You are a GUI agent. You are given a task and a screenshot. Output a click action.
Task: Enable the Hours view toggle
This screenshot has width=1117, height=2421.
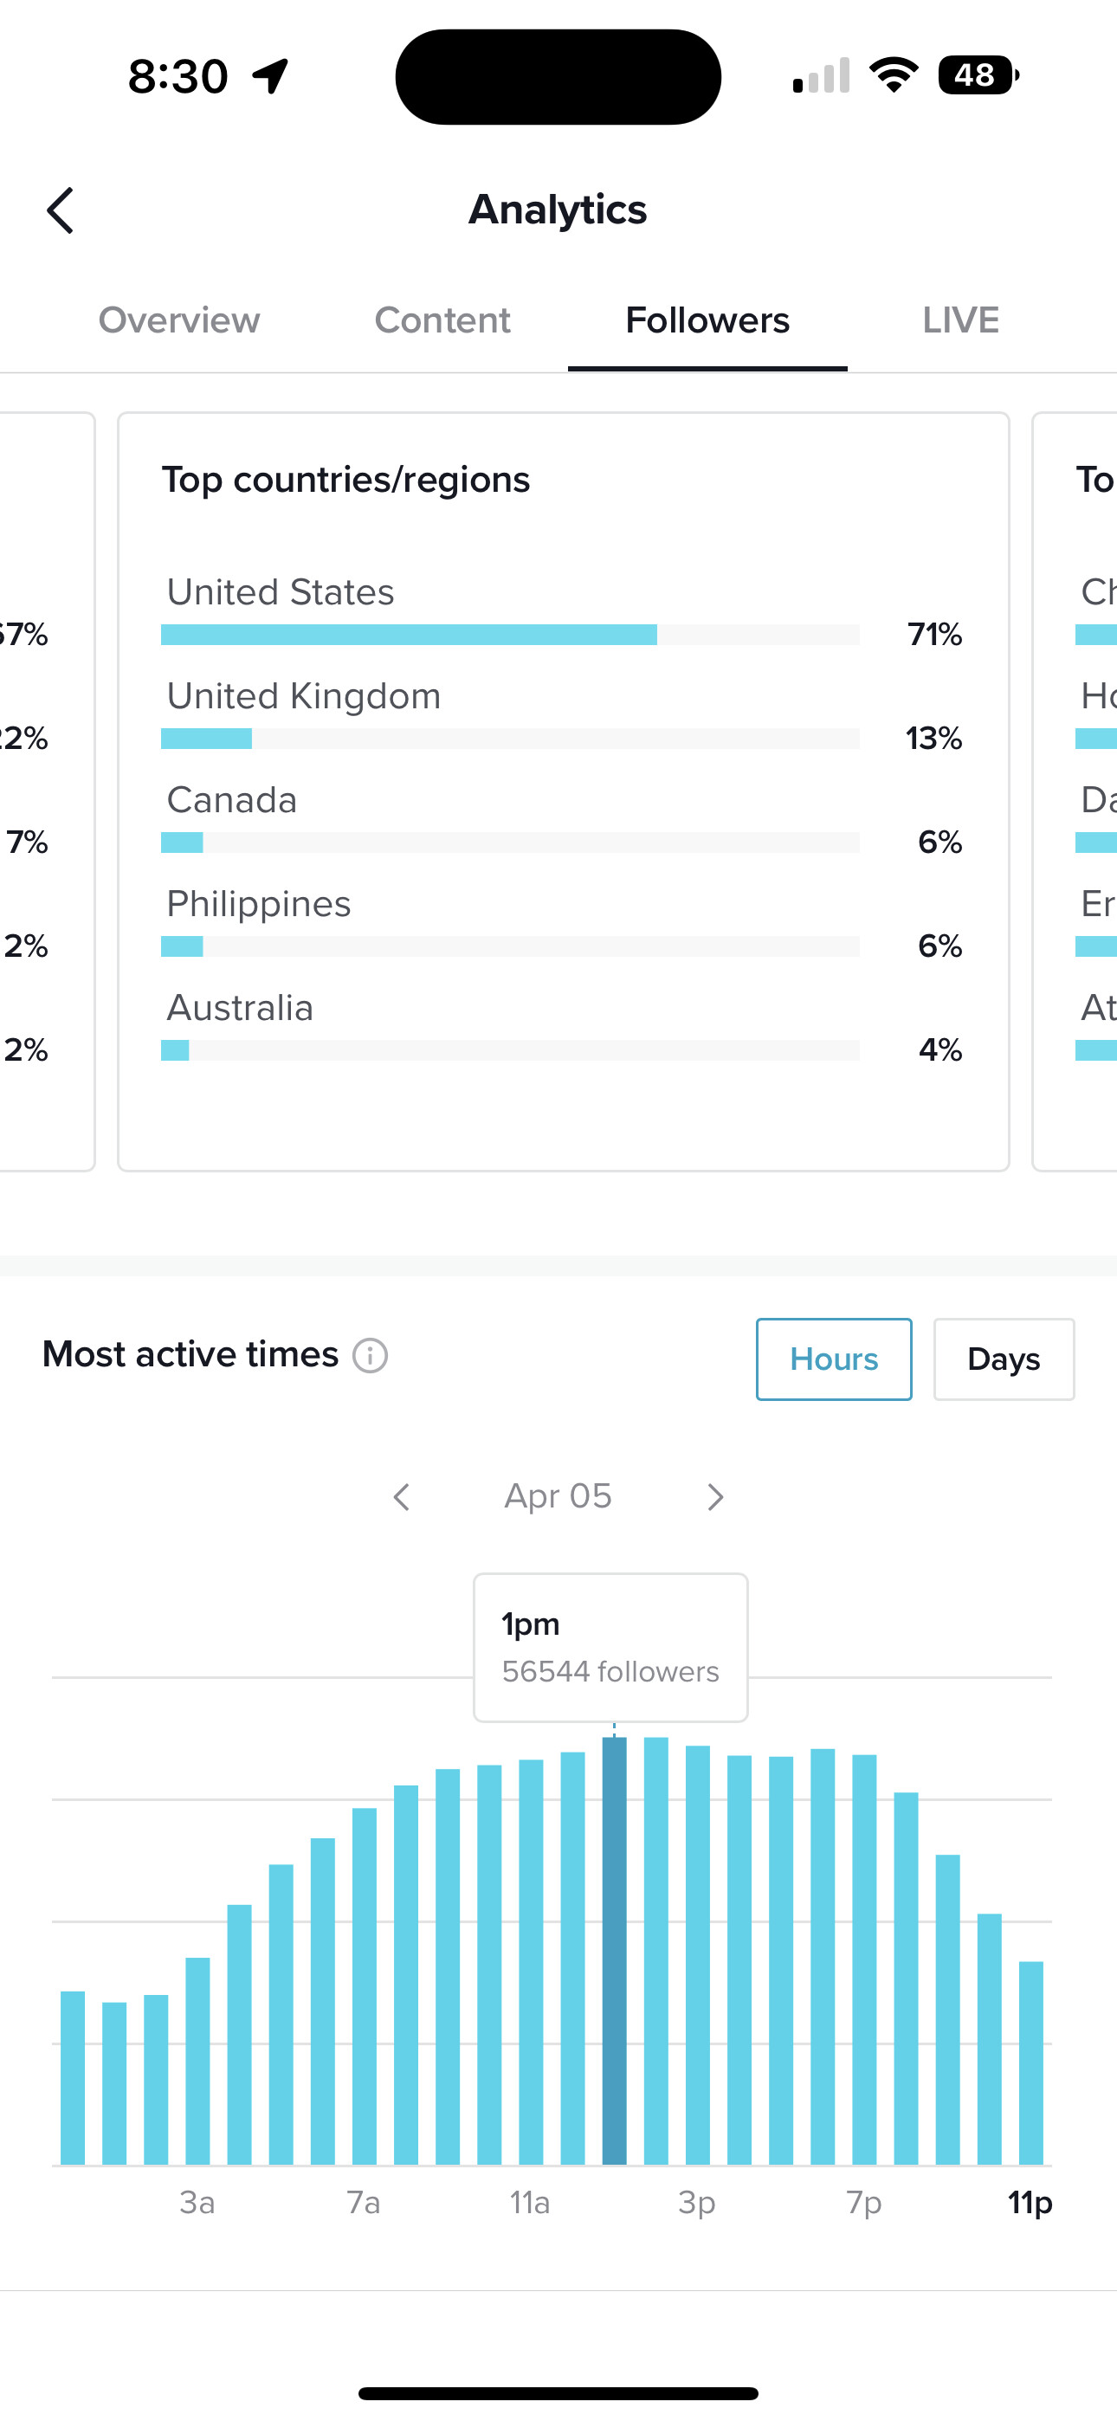point(833,1359)
